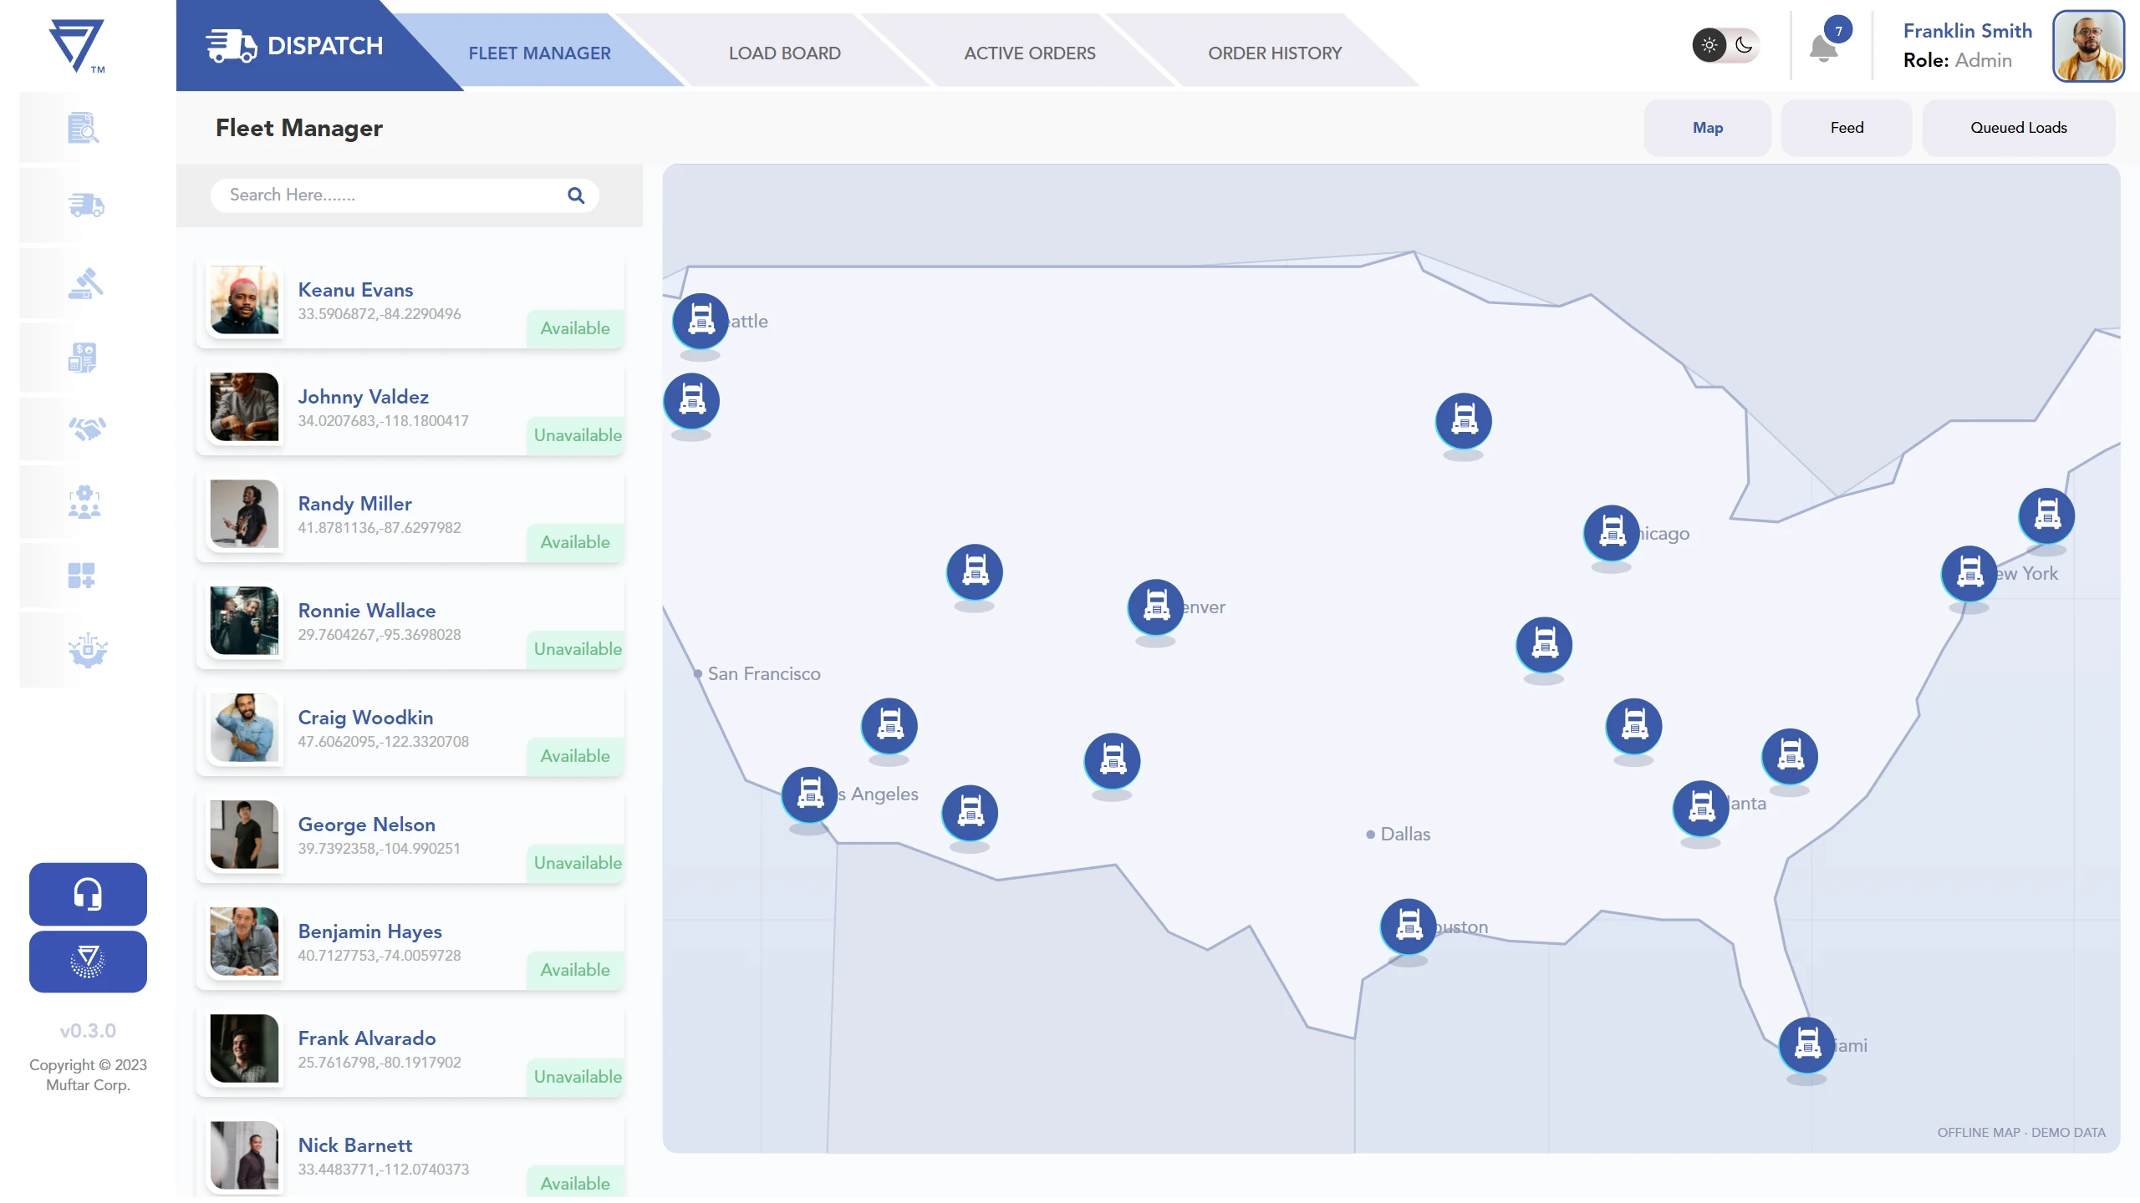Open the gear integrations sidebar icon

pos(88,650)
